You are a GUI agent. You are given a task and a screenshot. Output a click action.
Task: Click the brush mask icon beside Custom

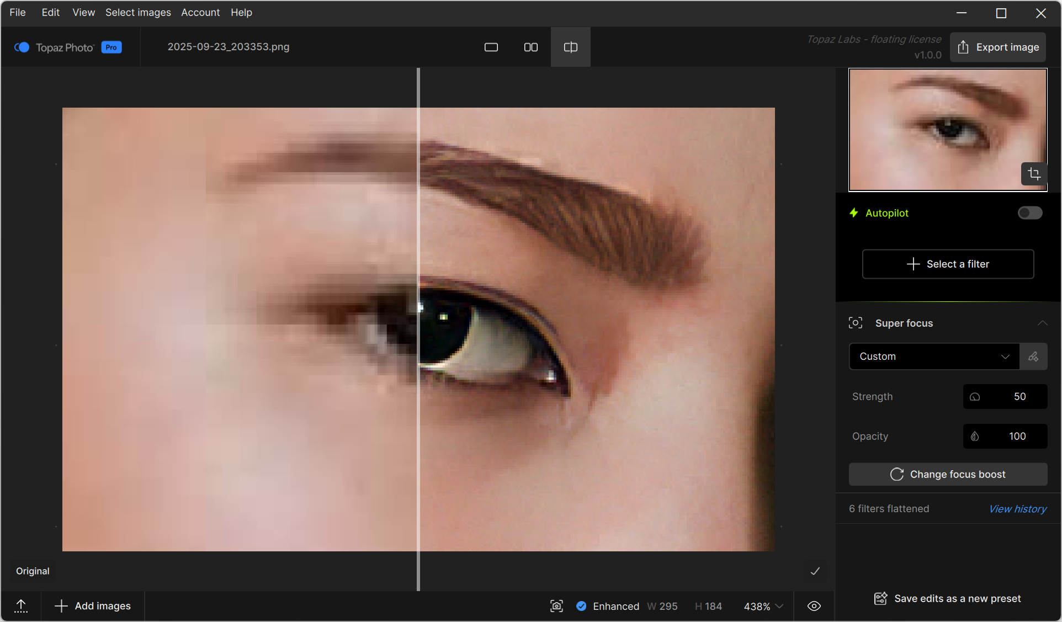point(1033,357)
